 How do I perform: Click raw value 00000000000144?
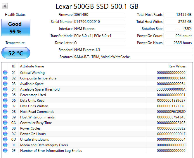point(171,78)
